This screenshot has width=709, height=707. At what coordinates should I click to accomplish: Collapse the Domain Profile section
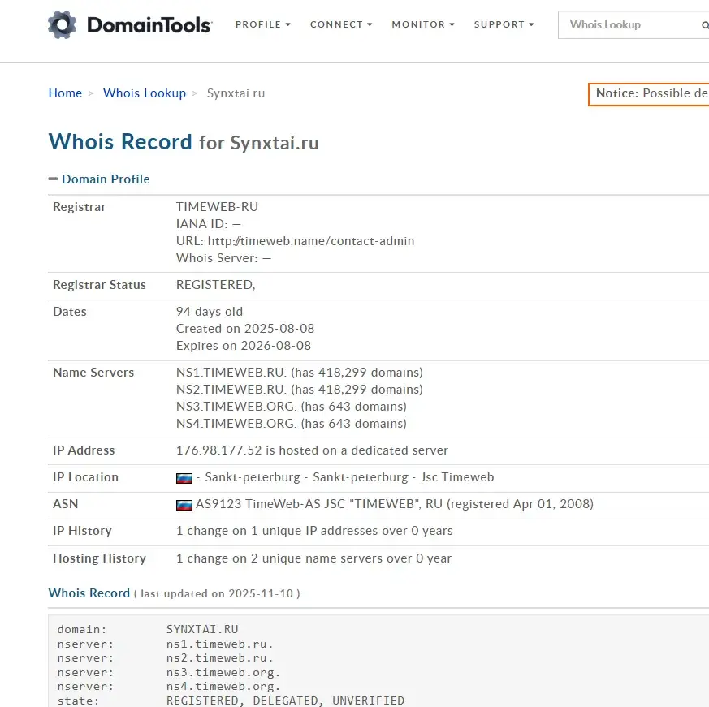pyautogui.click(x=53, y=179)
